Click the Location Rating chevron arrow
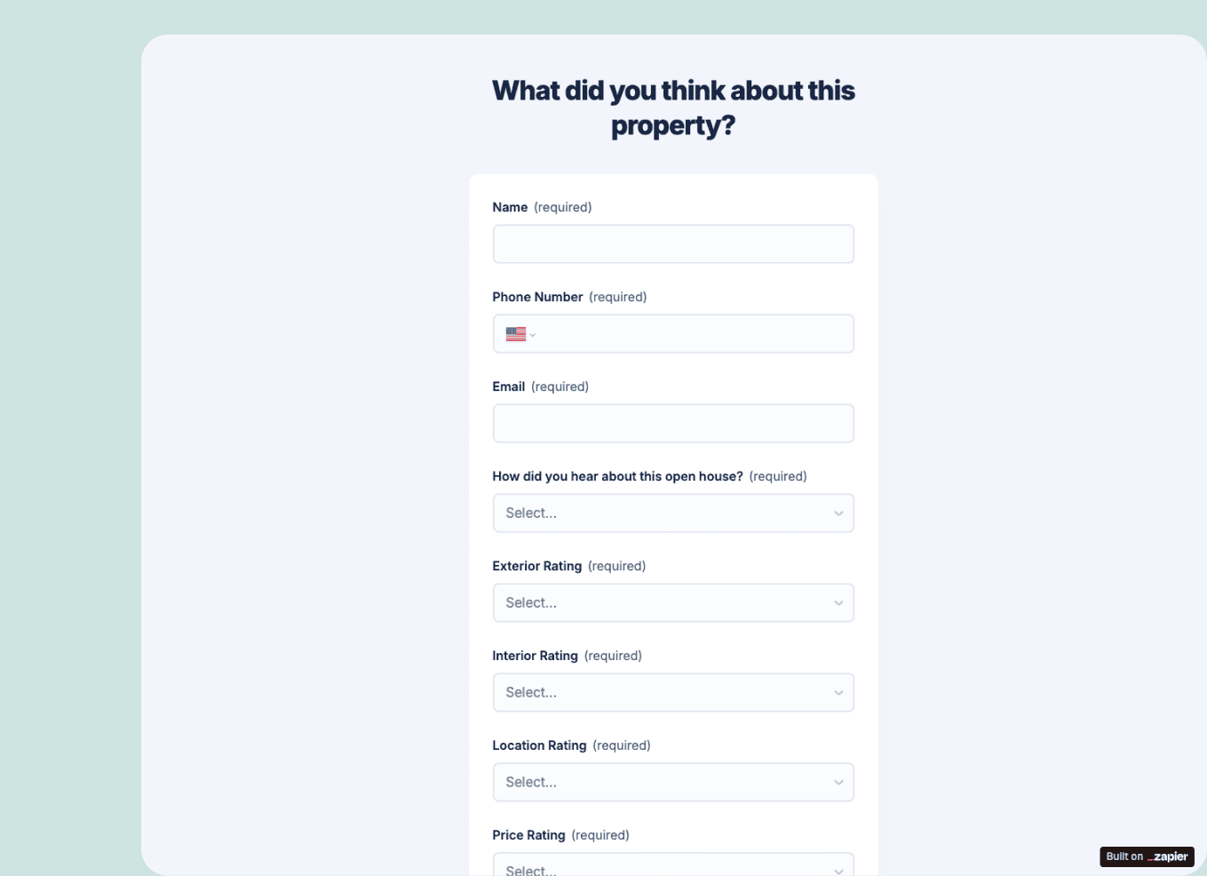Image resolution: width=1207 pixels, height=876 pixels. (838, 783)
